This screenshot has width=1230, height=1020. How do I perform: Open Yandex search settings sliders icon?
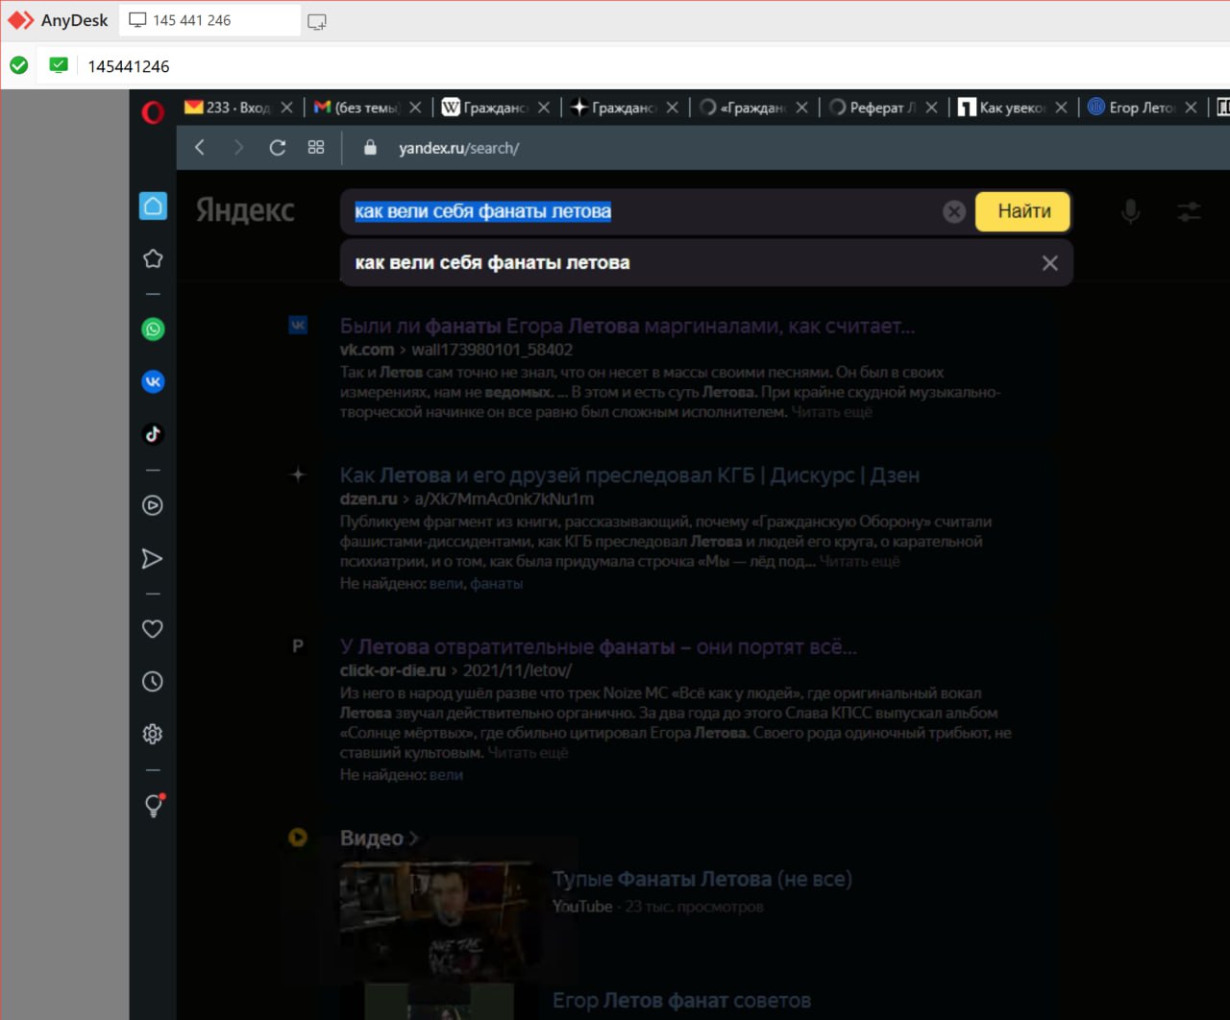point(1190,211)
